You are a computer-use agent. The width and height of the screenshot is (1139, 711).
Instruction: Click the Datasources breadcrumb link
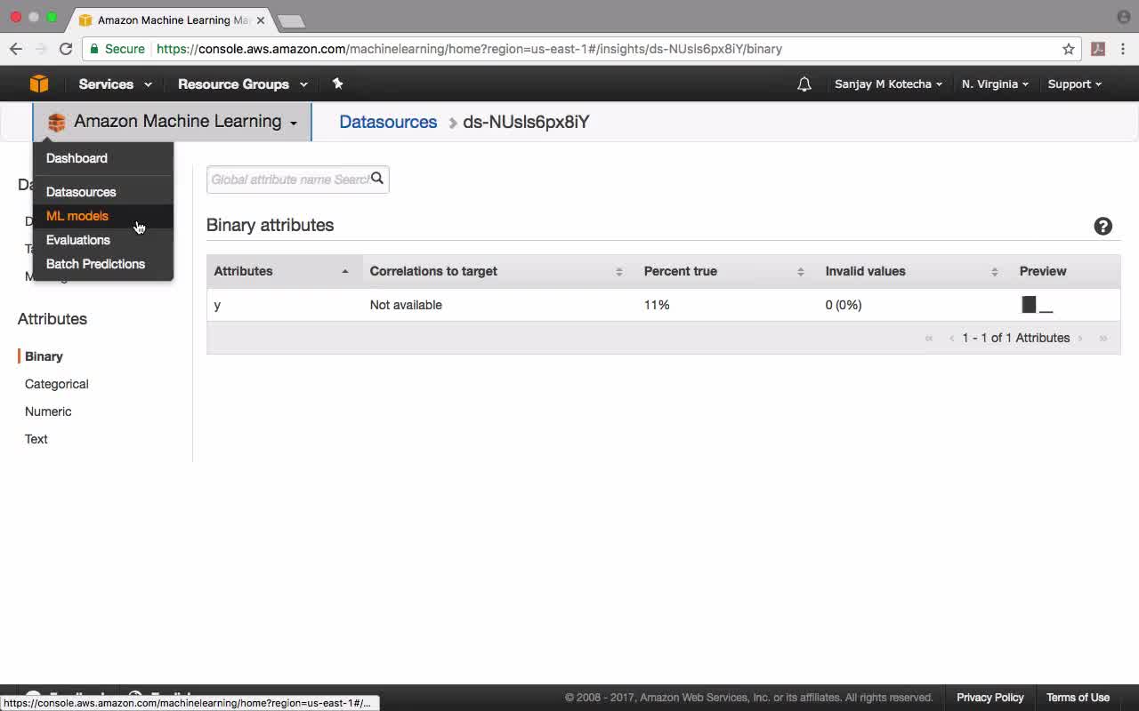(x=388, y=122)
